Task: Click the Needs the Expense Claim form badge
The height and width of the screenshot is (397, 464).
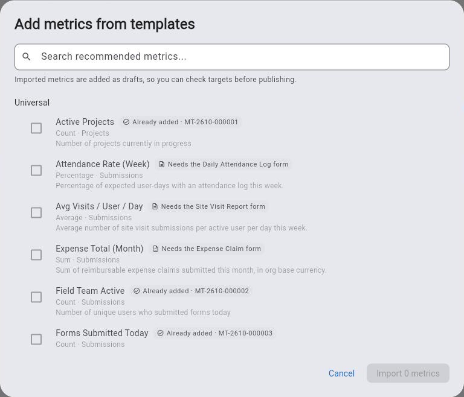Action: tap(207, 249)
